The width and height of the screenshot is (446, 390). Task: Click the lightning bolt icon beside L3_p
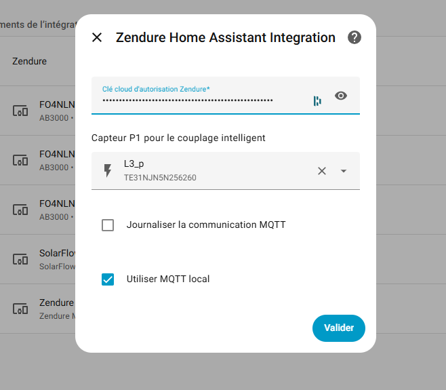click(x=107, y=171)
